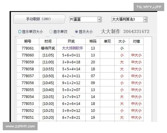Click the draw result 1+7+9=17
Screen dimensions: 167x133
(71, 97)
